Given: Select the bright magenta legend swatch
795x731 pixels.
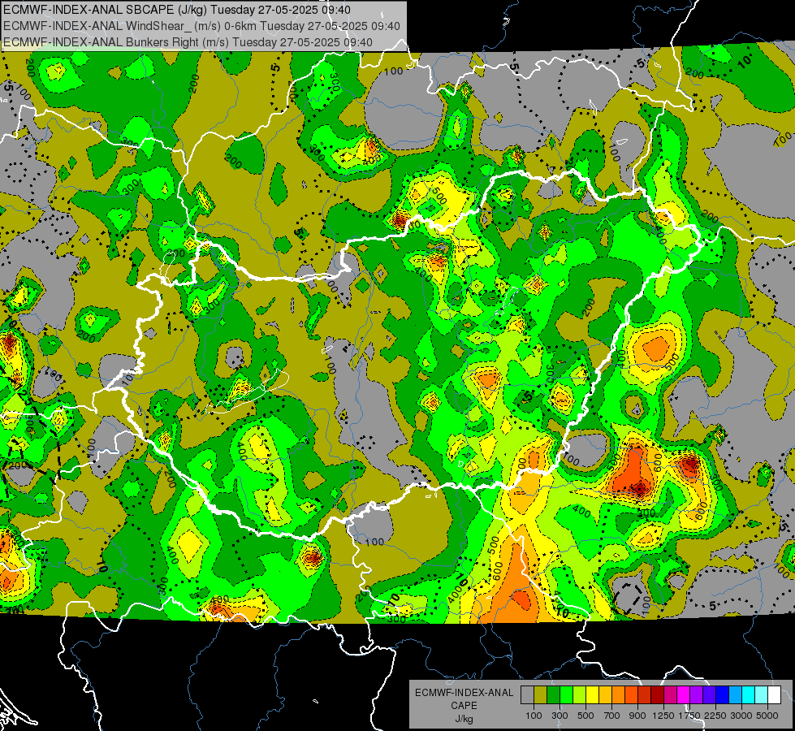Looking at the screenshot, I should (684, 694).
